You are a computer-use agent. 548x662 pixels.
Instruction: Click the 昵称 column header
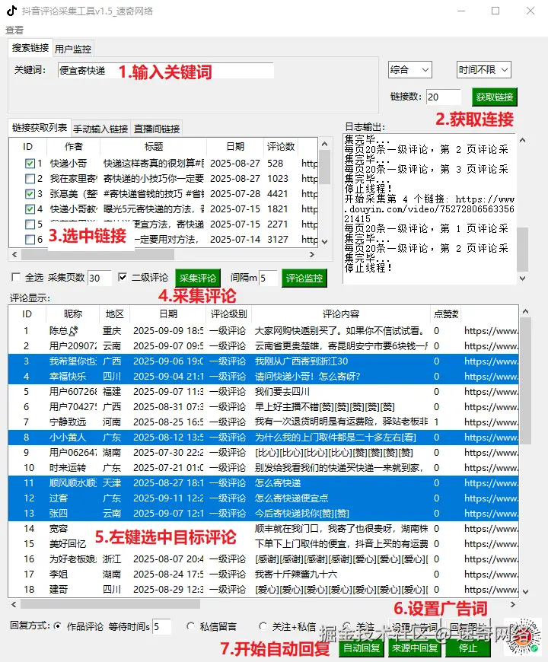coord(72,314)
